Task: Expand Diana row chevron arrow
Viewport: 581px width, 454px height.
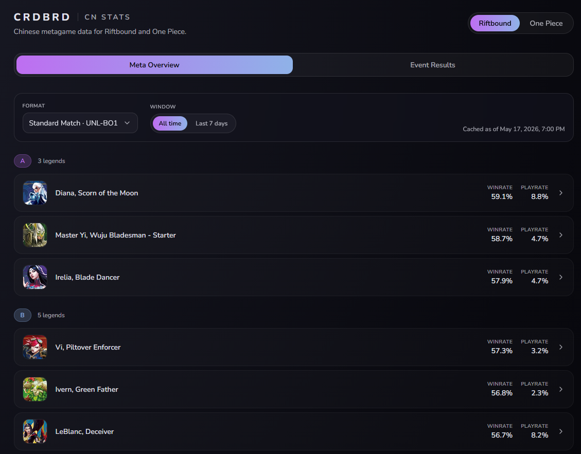Action: tap(560, 193)
